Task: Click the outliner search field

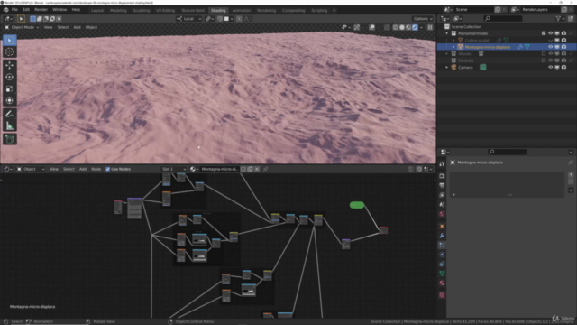Action: pyautogui.click(x=503, y=18)
